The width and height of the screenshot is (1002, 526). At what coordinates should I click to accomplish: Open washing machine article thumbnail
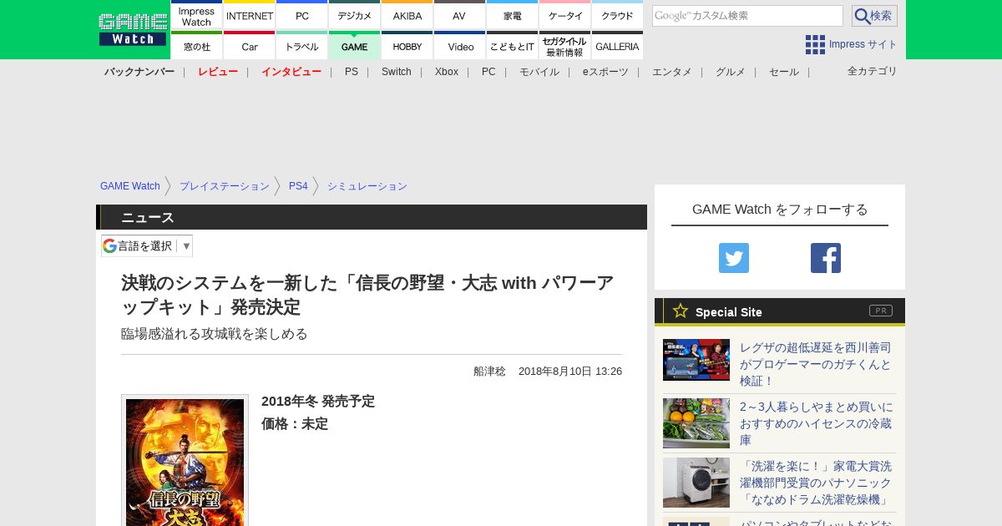pyautogui.click(x=696, y=483)
